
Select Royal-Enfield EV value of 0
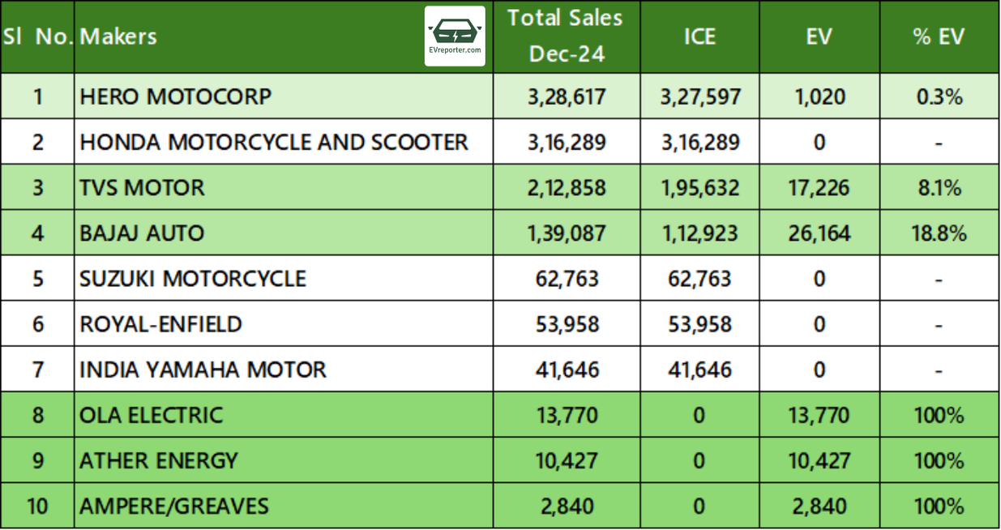[819, 323]
